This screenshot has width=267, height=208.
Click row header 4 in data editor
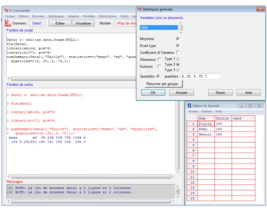click(192, 140)
